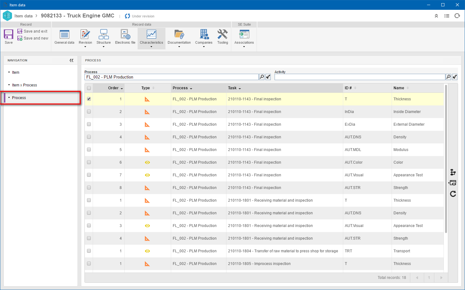Screen dimensions: 465x290
Task: Sort by Order column header
Action: (108, 88)
